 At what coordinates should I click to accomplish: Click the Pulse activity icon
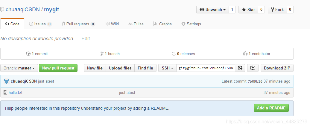pyautogui.click(x=130, y=24)
